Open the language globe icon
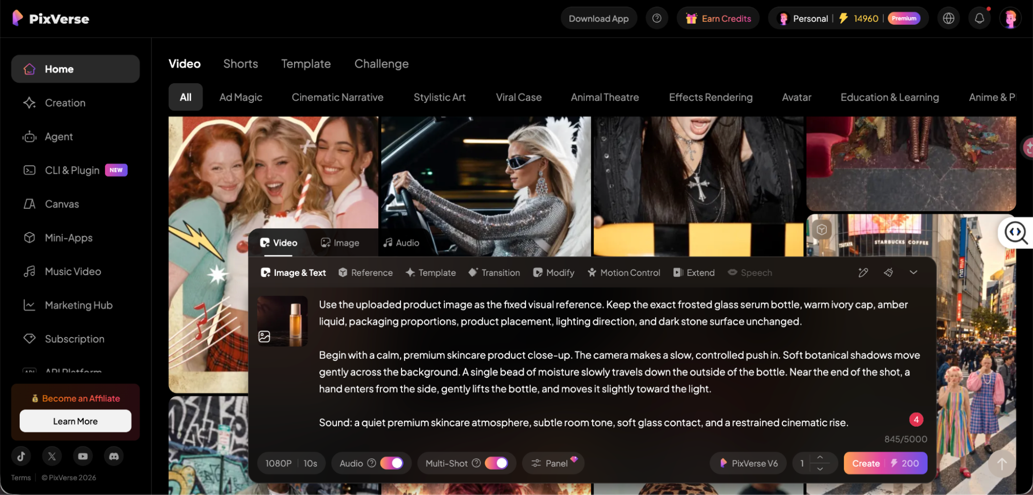The width and height of the screenshot is (1033, 495). click(x=948, y=18)
